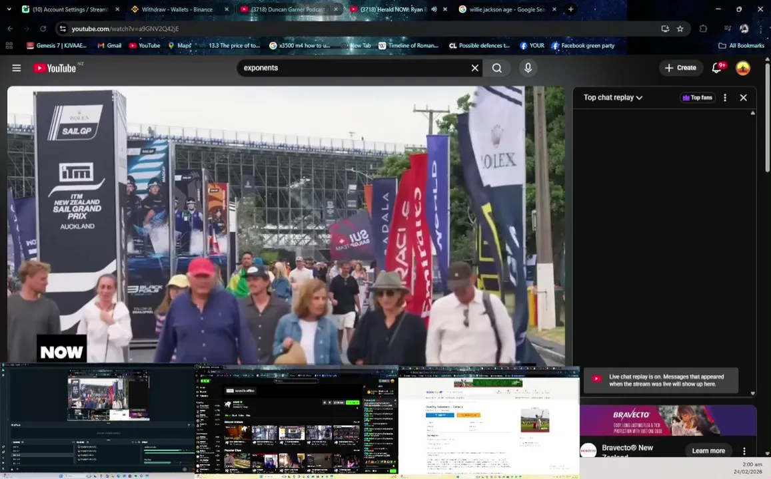Reload the current page
771x479 pixels.
pyautogui.click(x=43, y=29)
